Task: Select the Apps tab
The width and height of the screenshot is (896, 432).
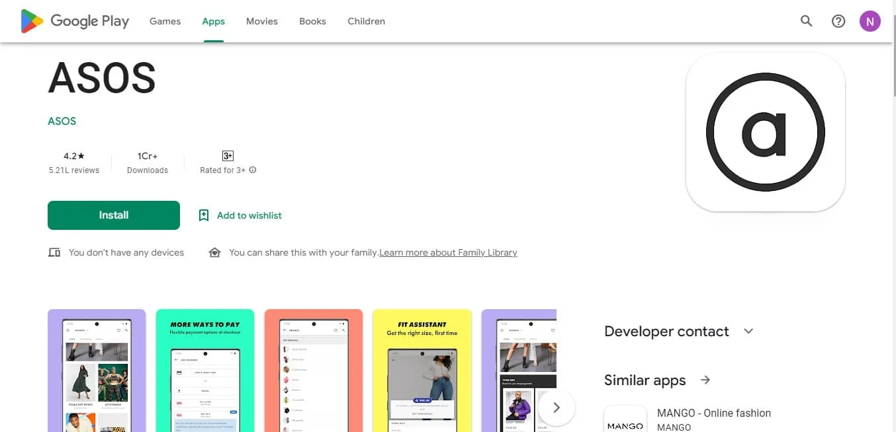Action: point(214,21)
